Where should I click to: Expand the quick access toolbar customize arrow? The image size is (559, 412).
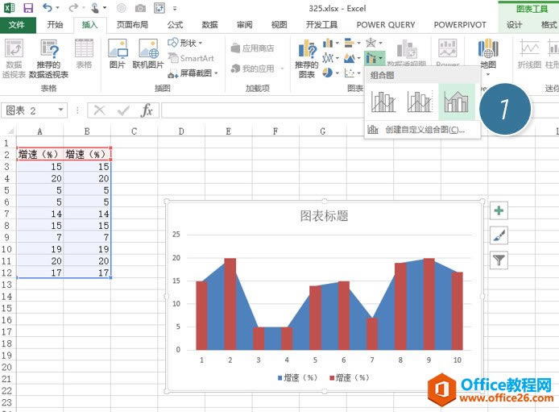click(x=175, y=8)
